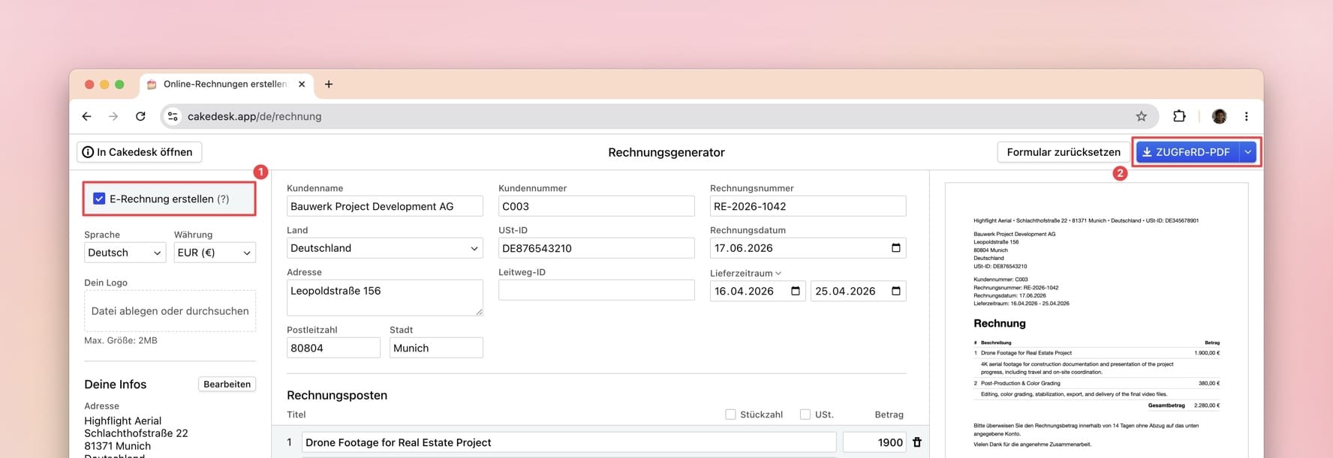Click the Stadt field showing Munich
This screenshot has width=1333, height=458.
click(436, 348)
